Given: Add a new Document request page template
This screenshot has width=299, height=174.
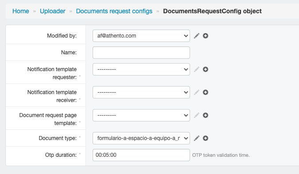Looking at the screenshot, I should 206,115.
